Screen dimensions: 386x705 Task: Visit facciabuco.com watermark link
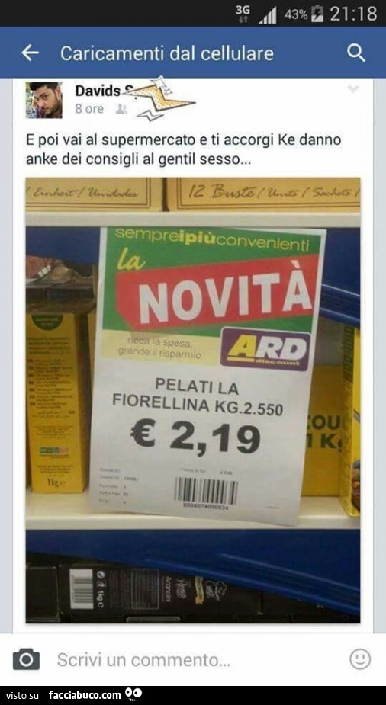tap(85, 695)
